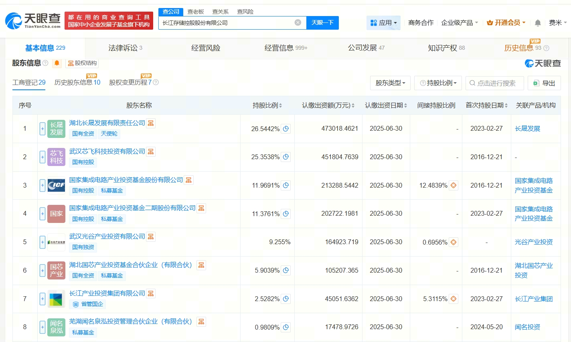This screenshot has height=342, width=571.
Task: Click pie chart icon next to 11.3761%
Action: click(x=286, y=214)
